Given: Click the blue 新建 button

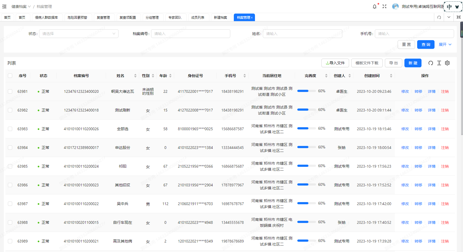Looking at the screenshot, I should click(x=413, y=63).
